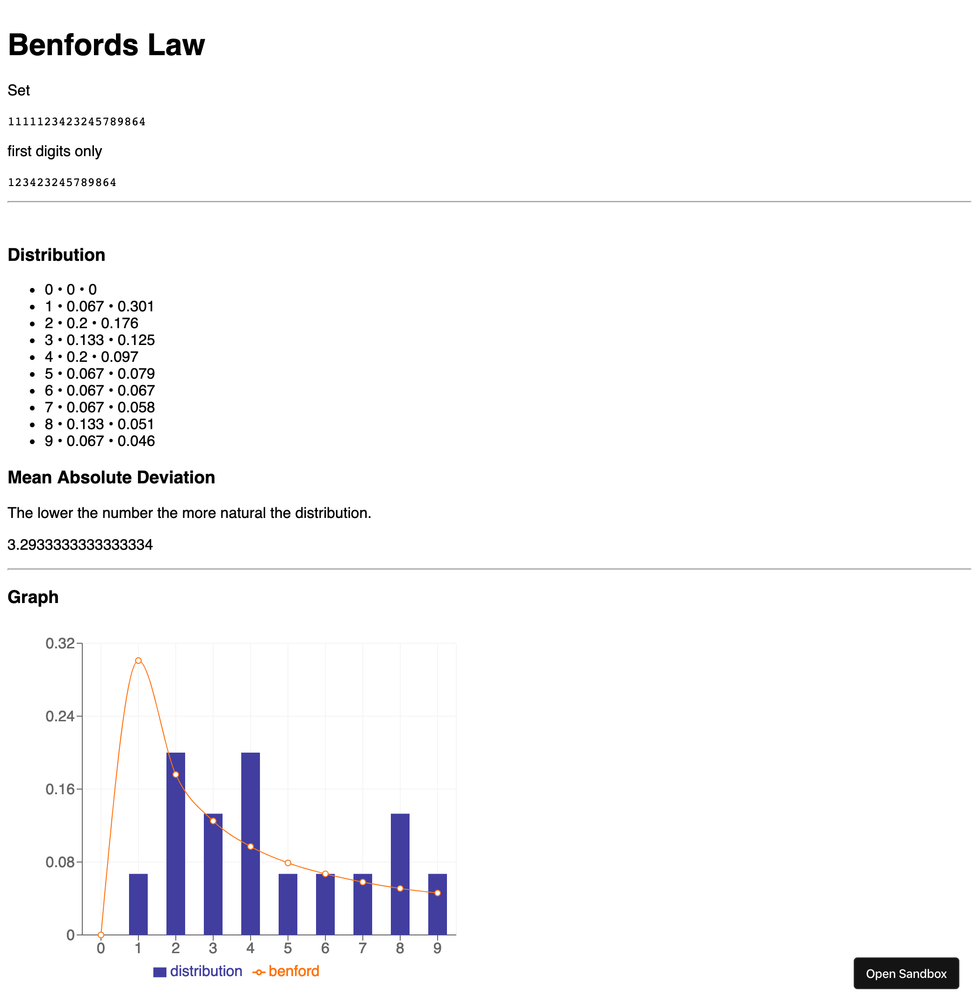Click the y-axis label 0.08

tap(60, 862)
